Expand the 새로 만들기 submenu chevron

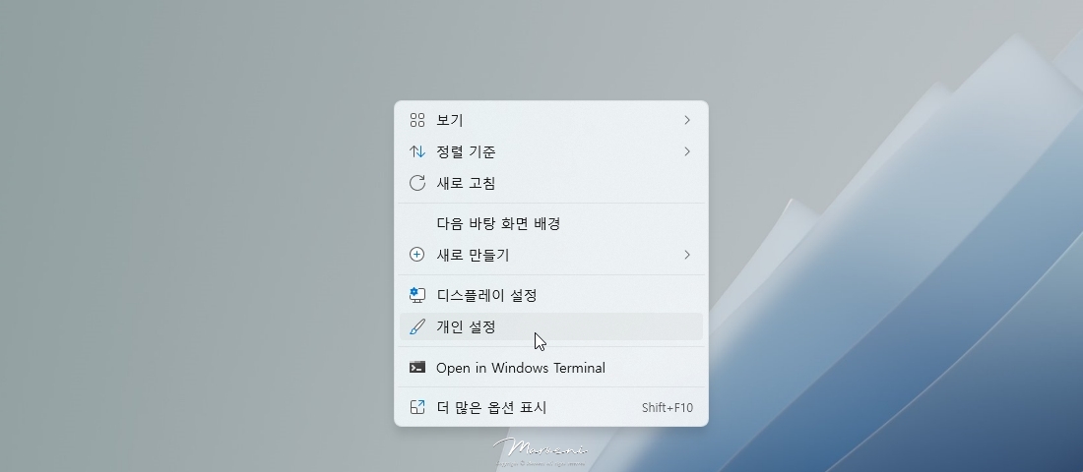click(x=686, y=255)
